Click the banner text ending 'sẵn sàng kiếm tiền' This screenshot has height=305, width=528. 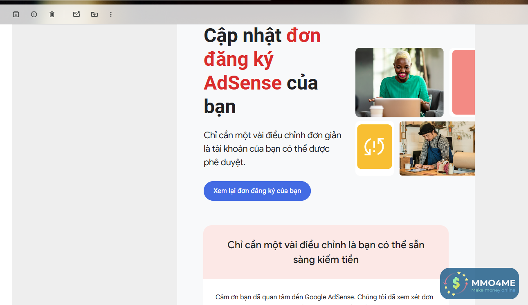coord(326,252)
